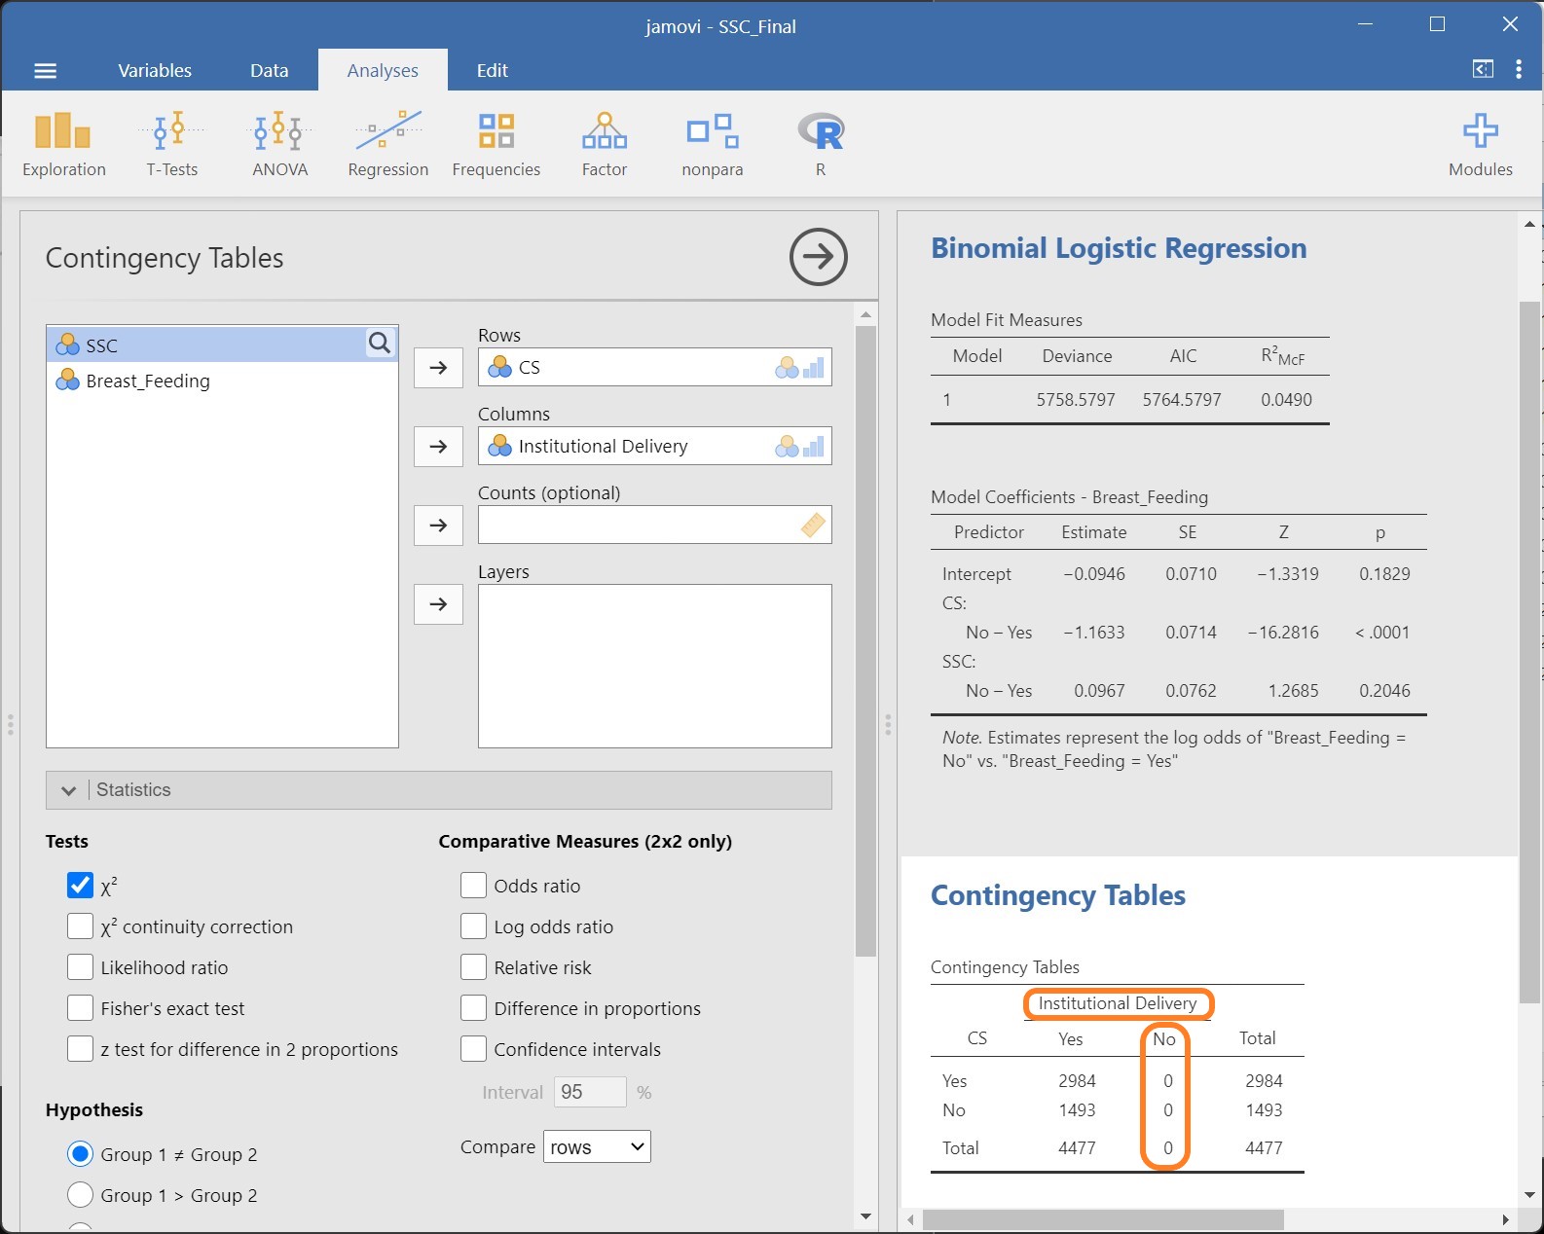Viewport: 1544px width, 1234px height.
Task: Uncheck the χ² test checkbox
Action: click(80, 885)
